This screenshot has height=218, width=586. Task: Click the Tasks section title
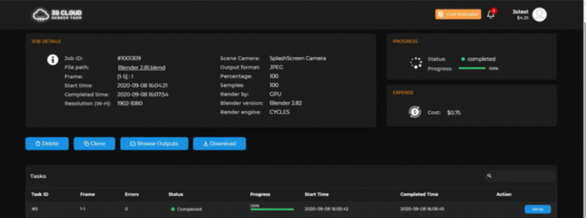[x=38, y=176]
